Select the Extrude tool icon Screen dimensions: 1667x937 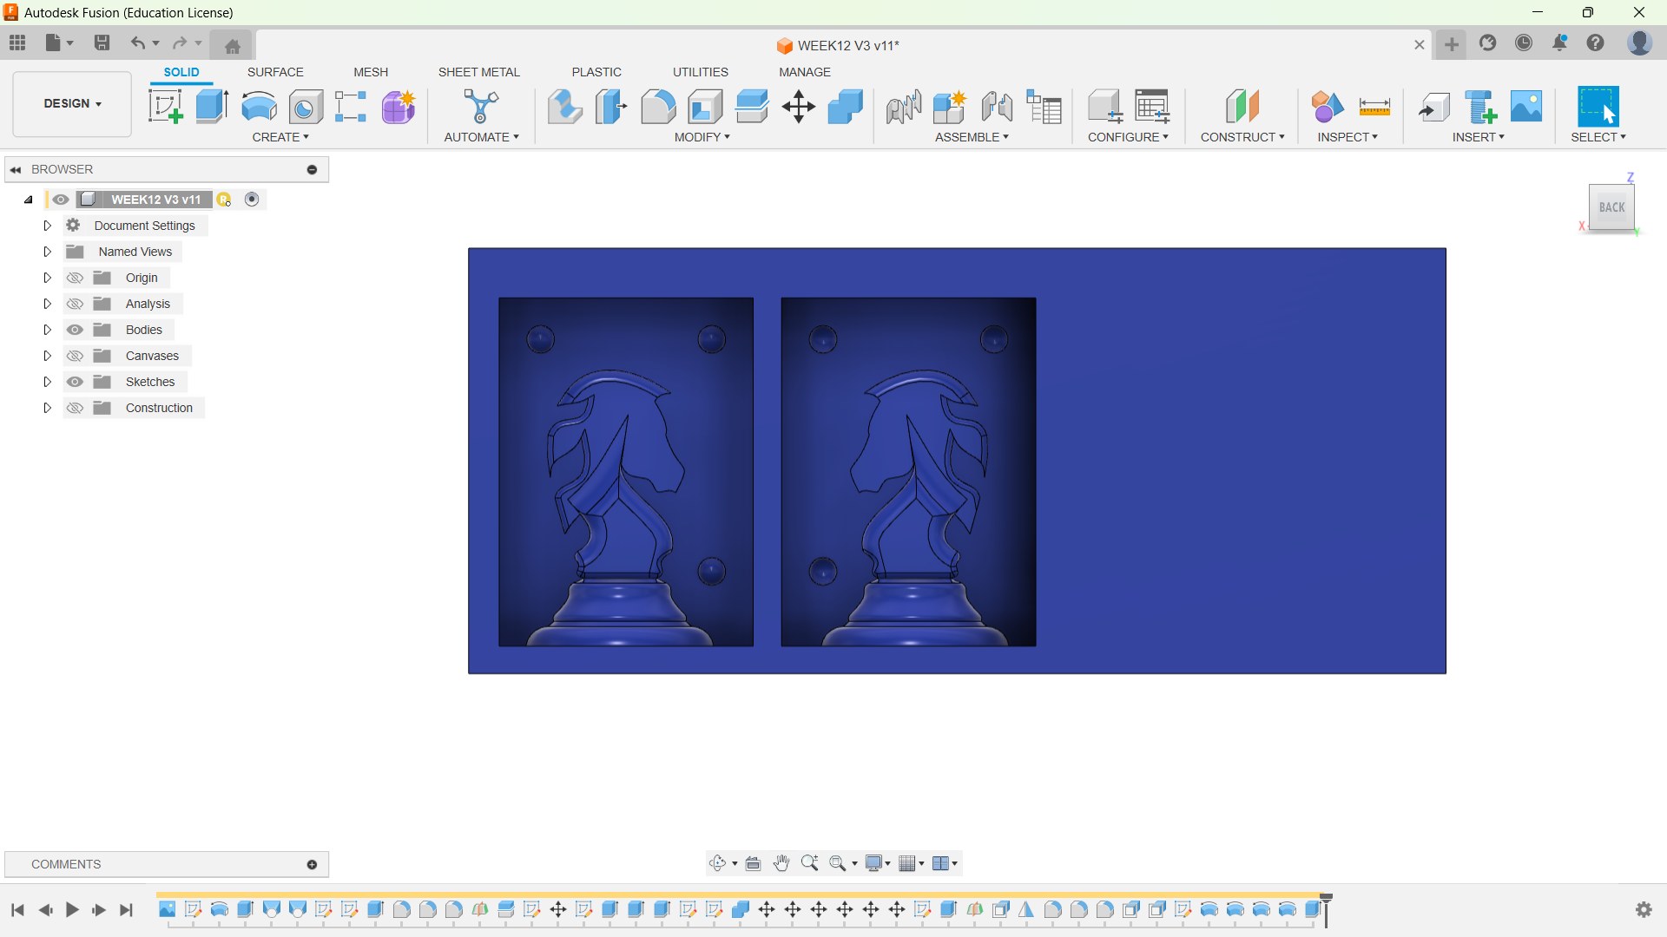click(212, 107)
